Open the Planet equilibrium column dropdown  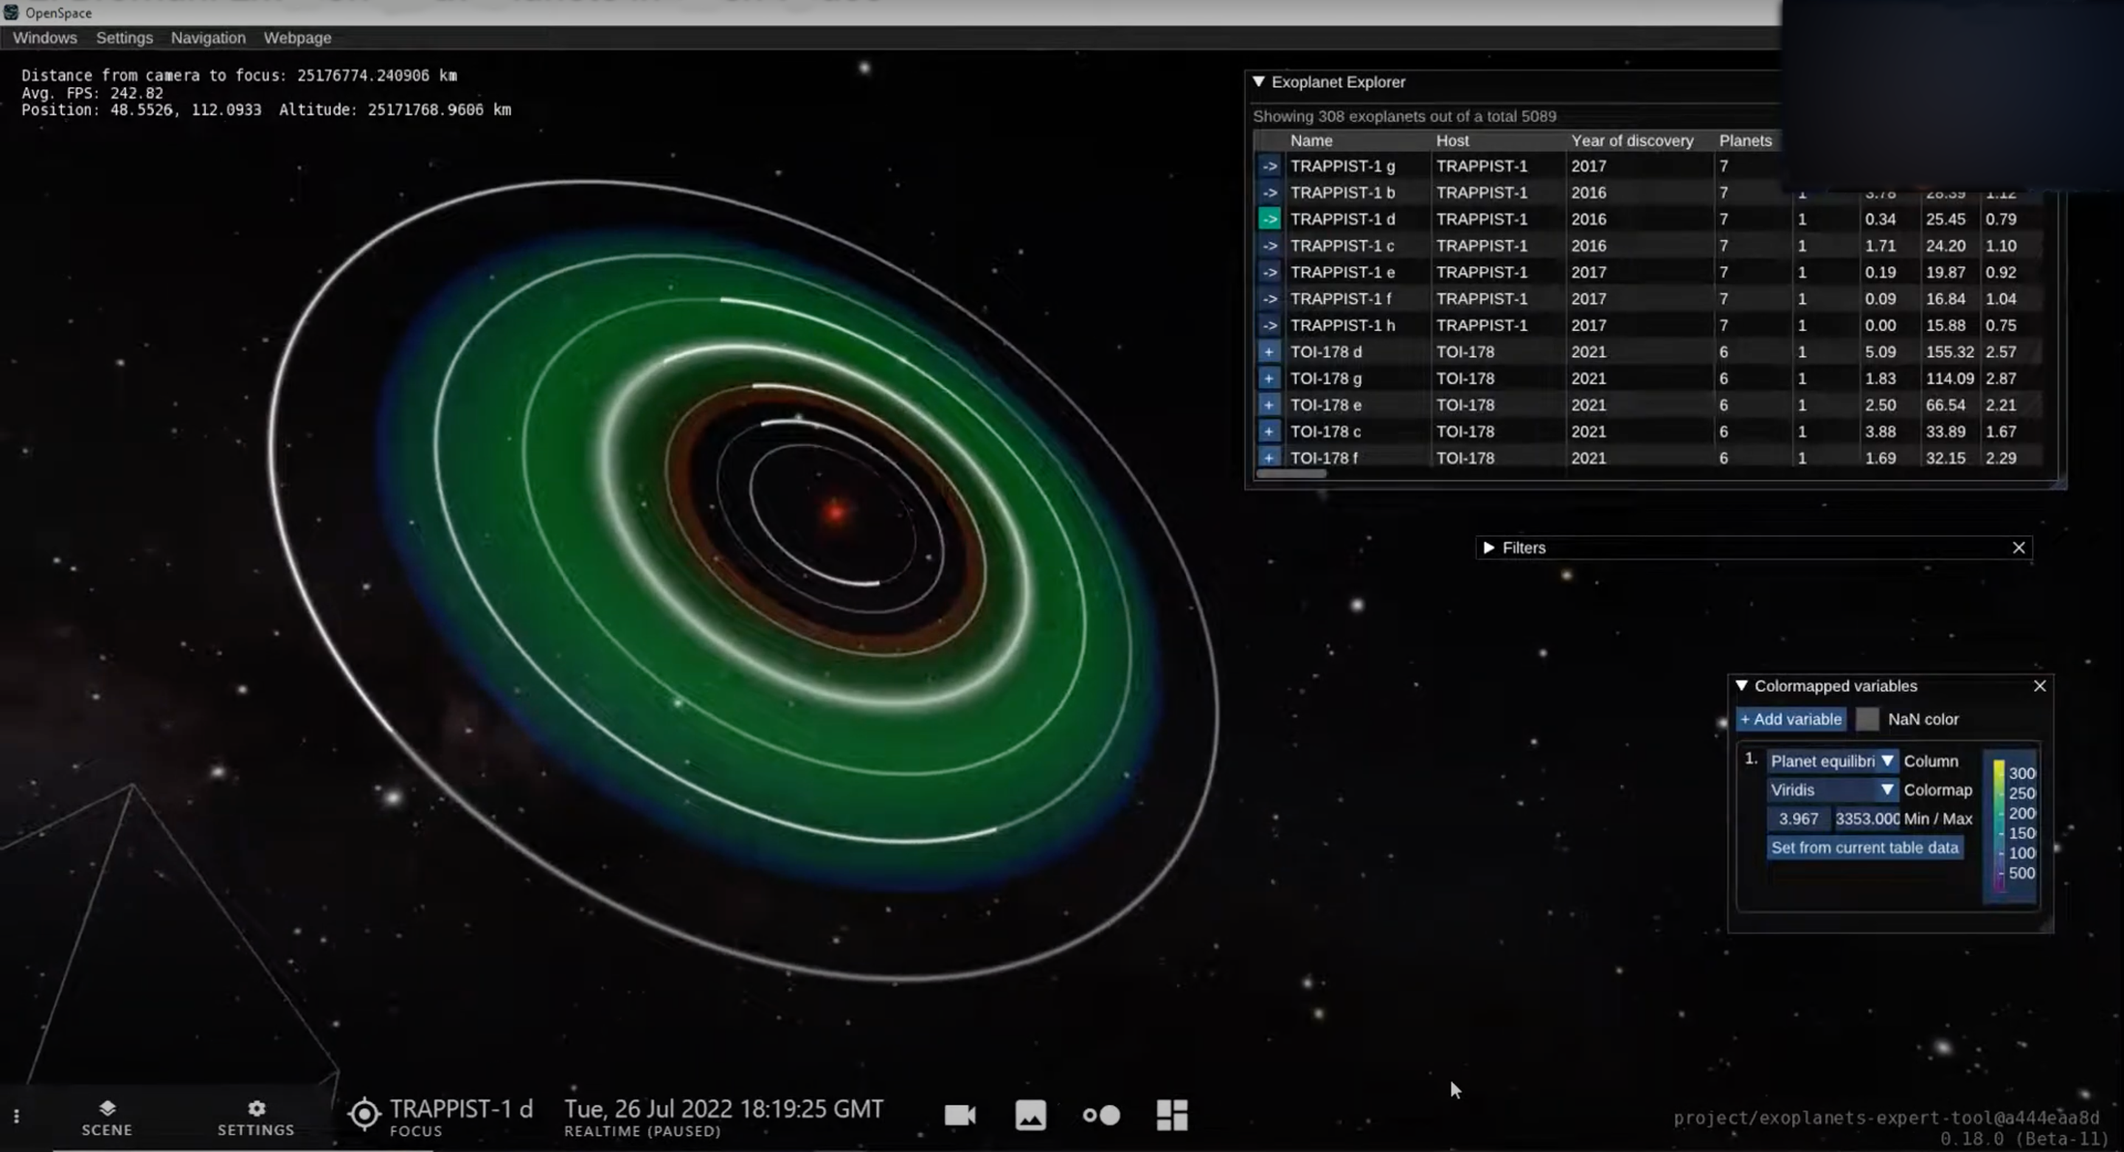[1832, 761]
